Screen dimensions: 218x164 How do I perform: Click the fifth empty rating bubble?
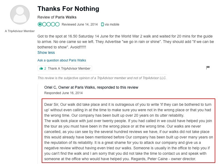57,24
